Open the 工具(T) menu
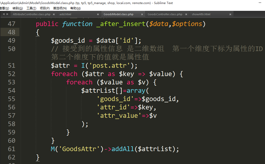 click(x=31, y=8)
